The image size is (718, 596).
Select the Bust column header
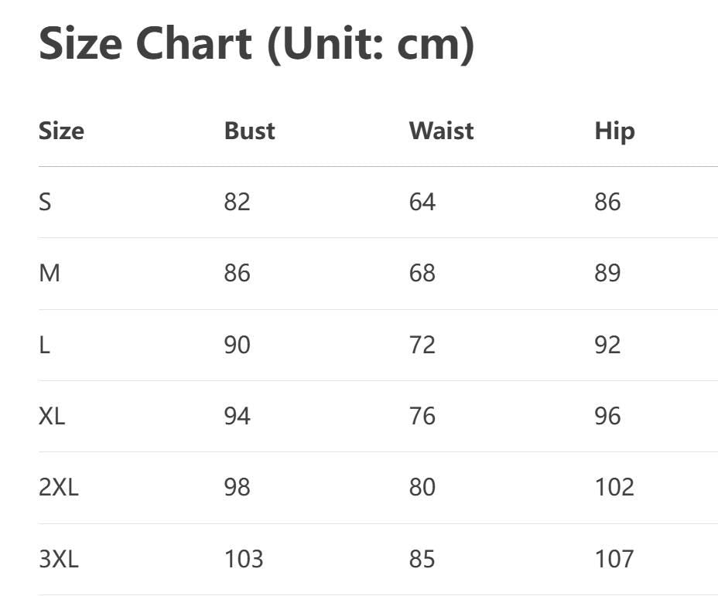[x=249, y=131]
